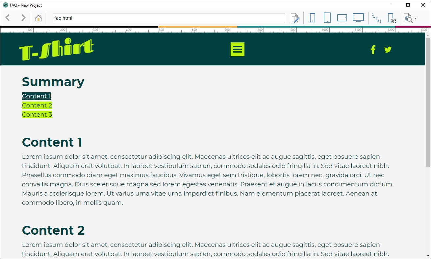Open the hamburger navigation menu

click(237, 49)
